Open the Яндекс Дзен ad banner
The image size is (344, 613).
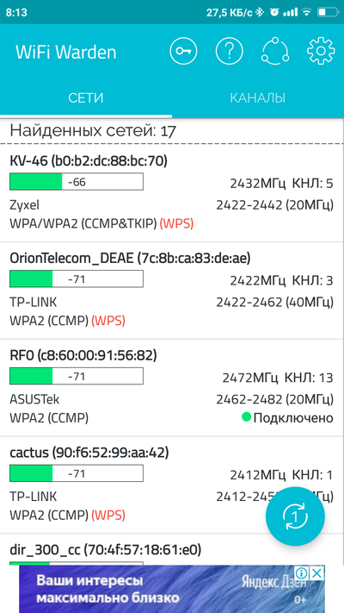click(172, 589)
